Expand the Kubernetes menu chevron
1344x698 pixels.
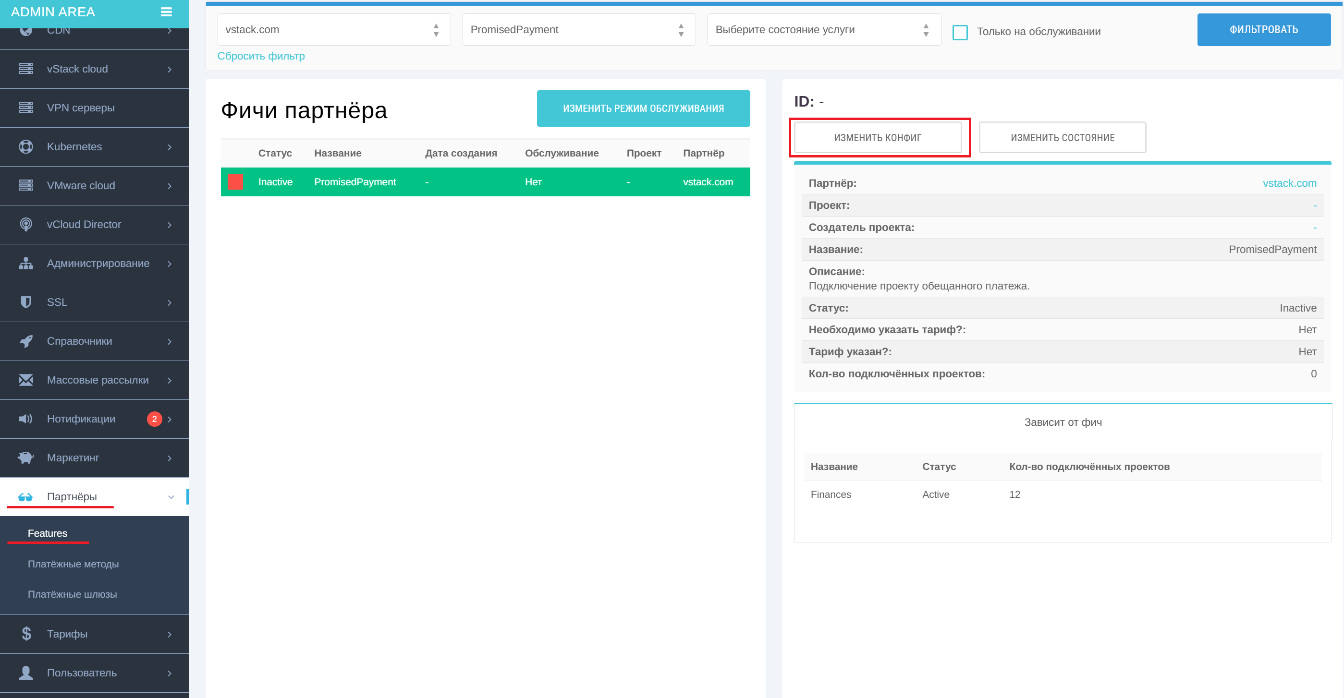170,147
